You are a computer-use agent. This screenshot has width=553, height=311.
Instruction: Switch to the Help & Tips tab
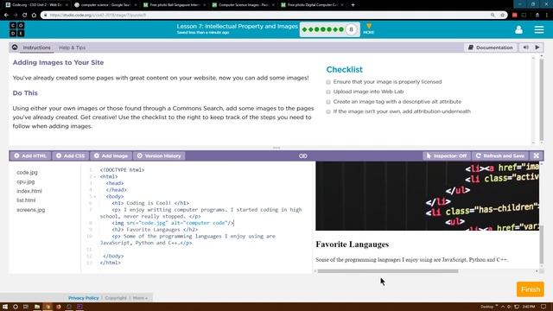point(73,48)
